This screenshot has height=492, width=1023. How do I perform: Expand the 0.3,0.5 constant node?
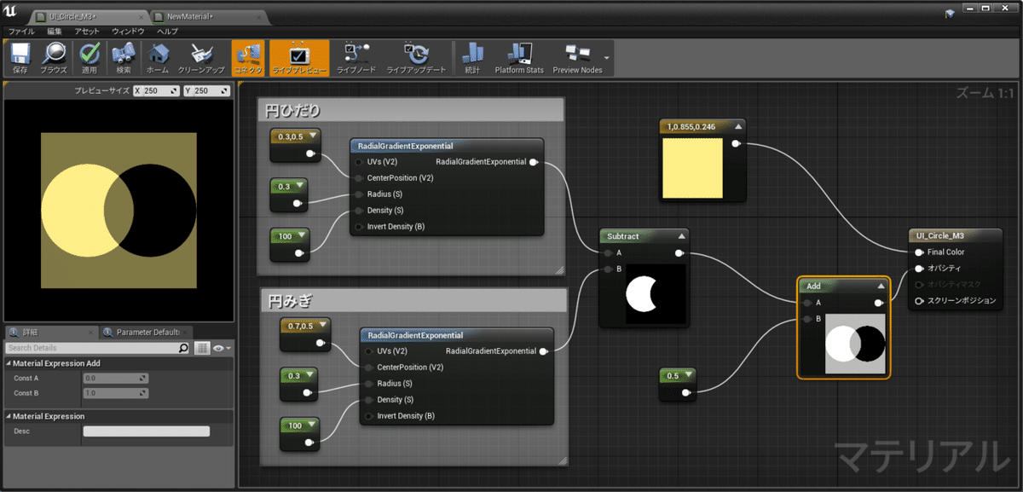tap(313, 135)
